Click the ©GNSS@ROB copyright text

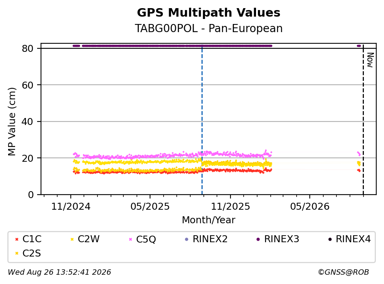[343, 272]
